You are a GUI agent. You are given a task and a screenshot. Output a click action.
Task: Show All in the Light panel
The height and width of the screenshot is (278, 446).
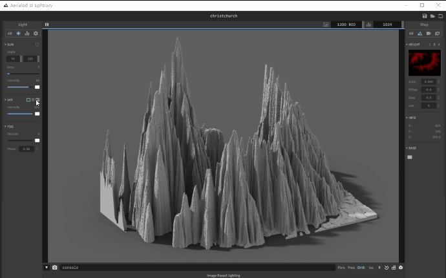pyautogui.click(x=10, y=34)
